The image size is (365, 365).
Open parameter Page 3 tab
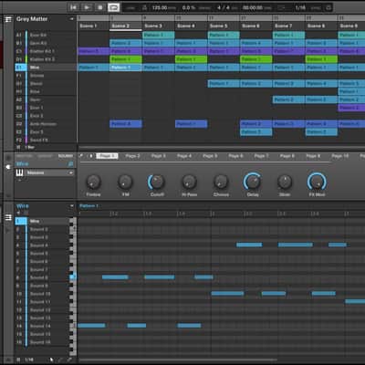158,156
